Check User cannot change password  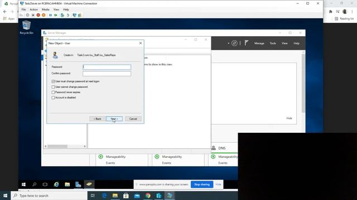(x=53, y=87)
